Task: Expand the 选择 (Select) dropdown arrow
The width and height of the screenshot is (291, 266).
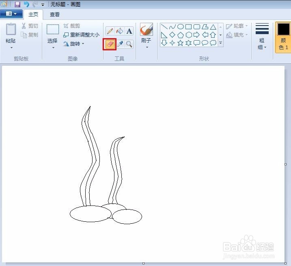Action: pyautogui.click(x=54, y=48)
